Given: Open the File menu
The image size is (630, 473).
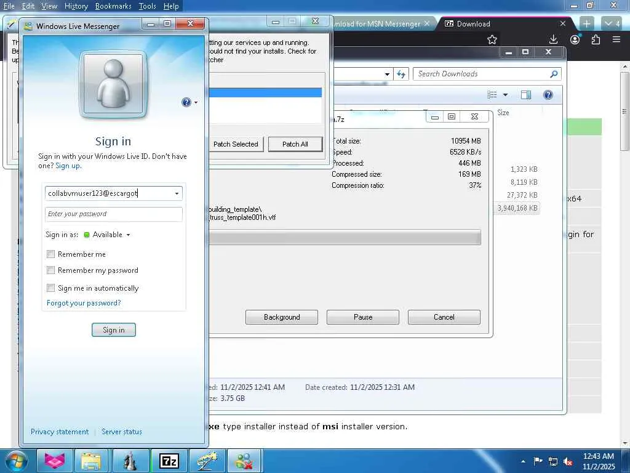Looking at the screenshot, I should pyautogui.click(x=9, y=6).
